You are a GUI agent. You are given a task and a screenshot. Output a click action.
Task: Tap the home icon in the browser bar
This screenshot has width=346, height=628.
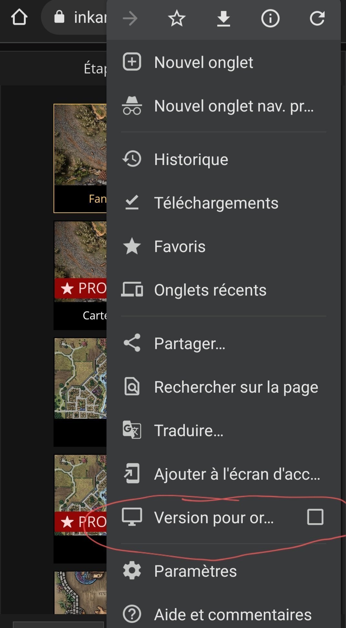[x=19, y=17]
